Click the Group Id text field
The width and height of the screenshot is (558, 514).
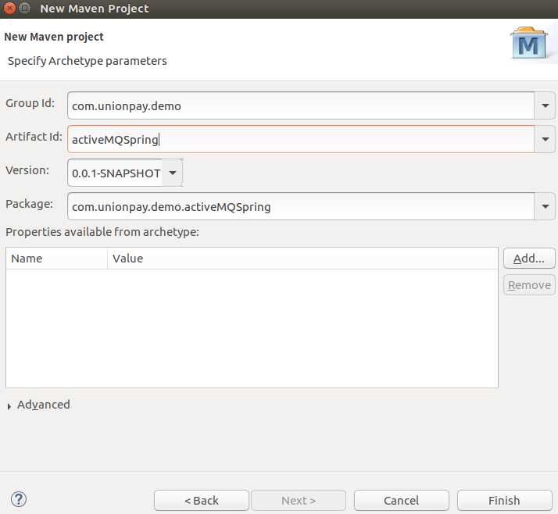[301, 105]
